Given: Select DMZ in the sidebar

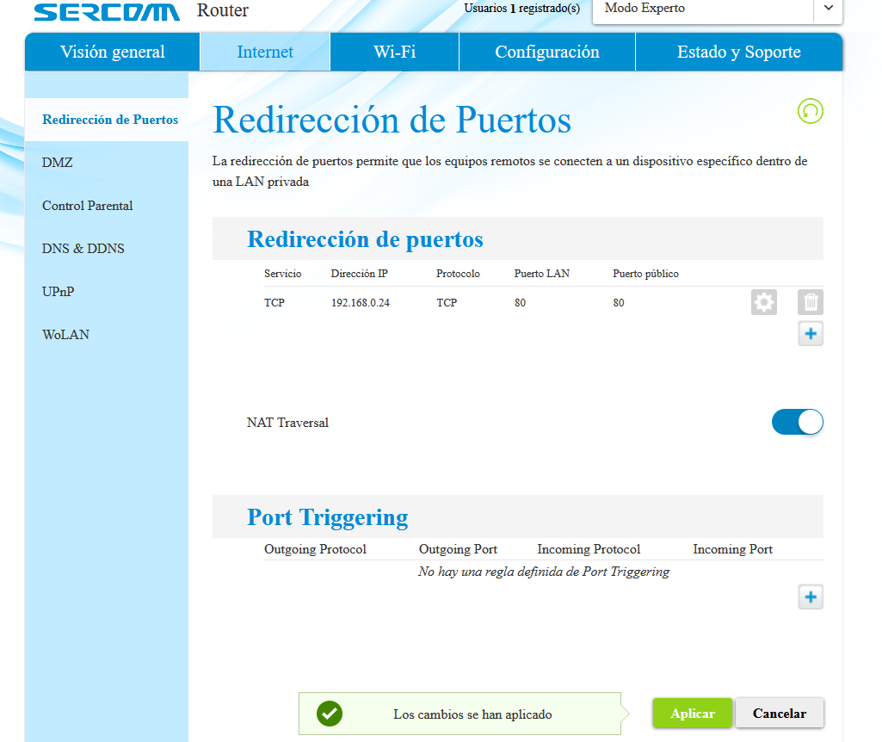Looking at the screenshot, I should pos(58,163).
